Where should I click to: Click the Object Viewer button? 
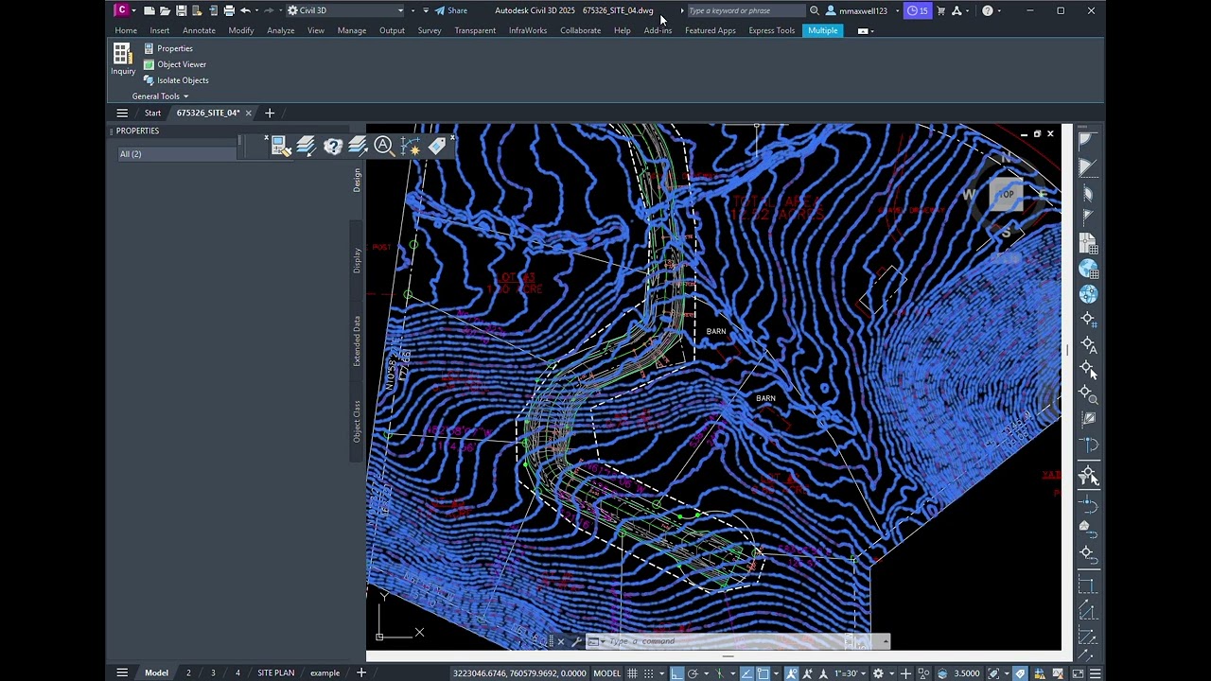point(175,64)
